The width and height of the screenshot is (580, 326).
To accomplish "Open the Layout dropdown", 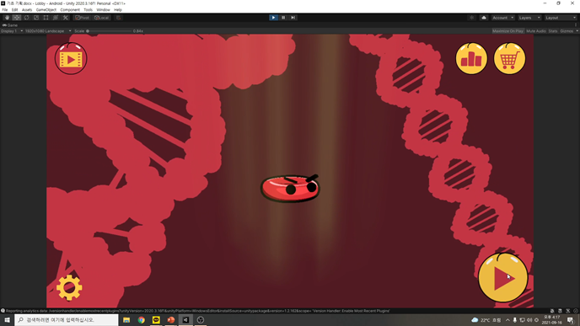I will tap(561, 18).
